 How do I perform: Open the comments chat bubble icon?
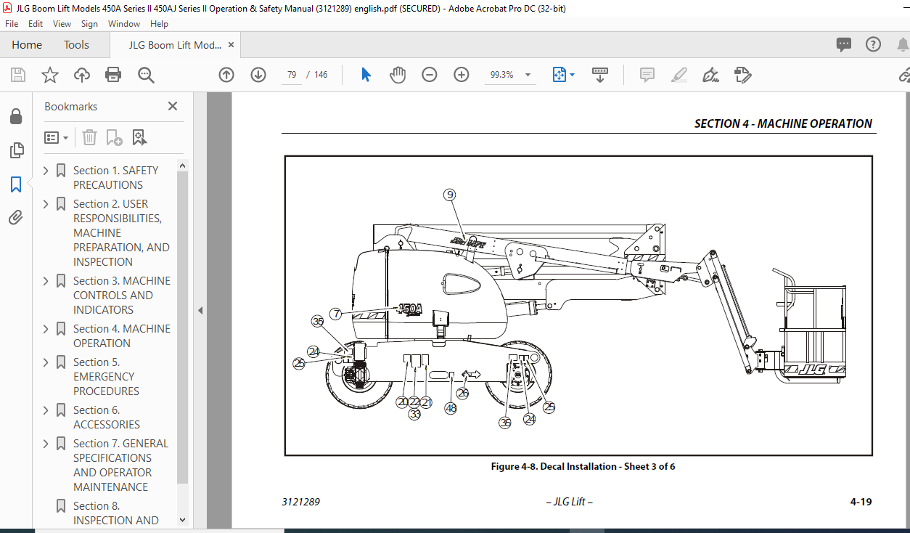click(x=843, y=44)
